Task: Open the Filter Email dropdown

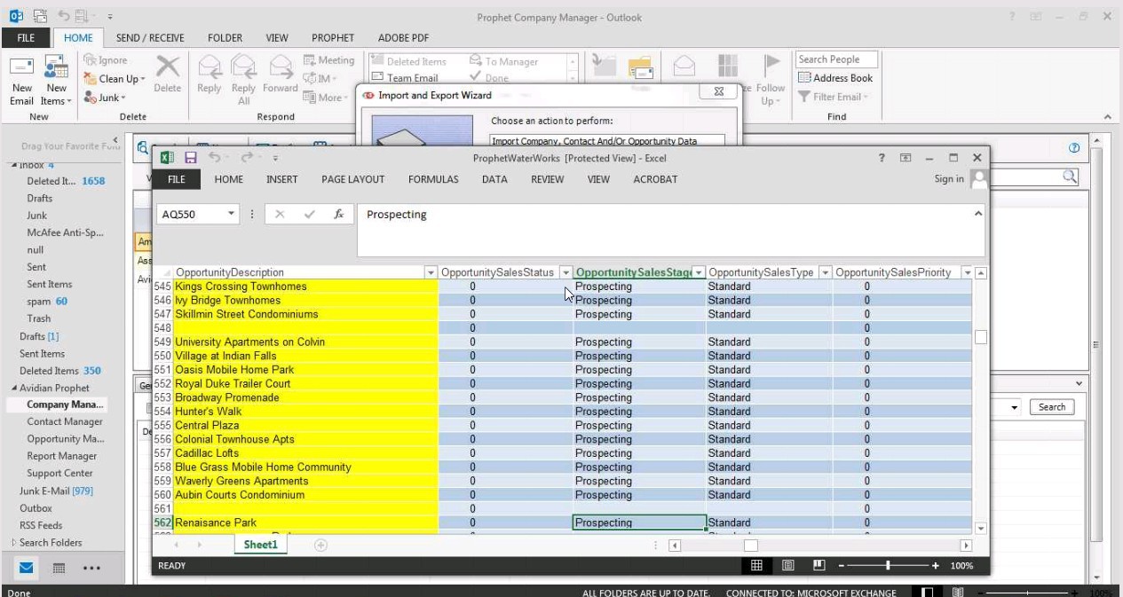Action: click(833, 97)
